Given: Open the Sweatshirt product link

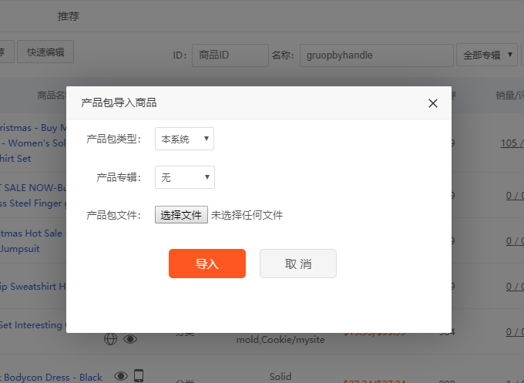Looking at the screenshot, I should click(x=32, y=287).
